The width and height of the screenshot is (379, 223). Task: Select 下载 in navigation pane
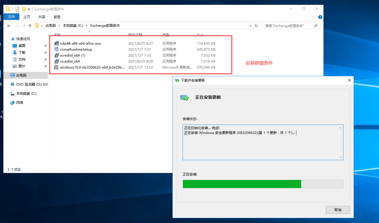pyautogui.click(x=22, y=52)
